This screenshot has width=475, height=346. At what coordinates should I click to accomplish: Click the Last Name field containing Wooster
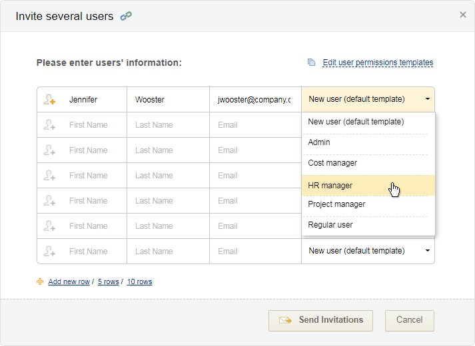pyautogui.click(x=168, y=100)
